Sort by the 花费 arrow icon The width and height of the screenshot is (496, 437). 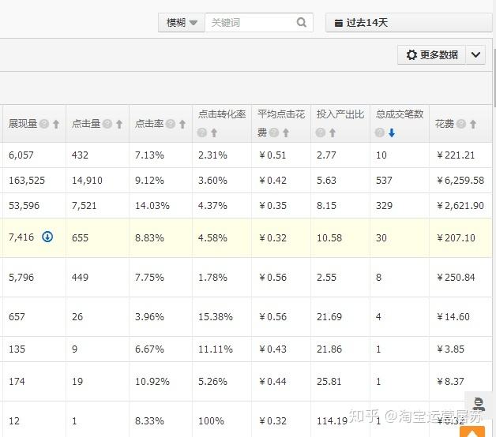[473, 124]
